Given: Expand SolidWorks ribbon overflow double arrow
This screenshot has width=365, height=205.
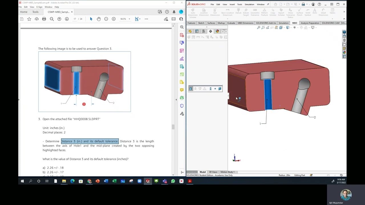Looking at the screenshot, I should [344, 12].
